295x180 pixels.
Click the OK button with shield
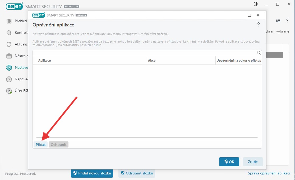click(x=229, y=162)
